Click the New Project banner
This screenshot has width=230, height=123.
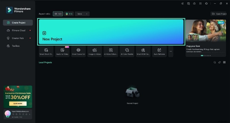[111, 32]
